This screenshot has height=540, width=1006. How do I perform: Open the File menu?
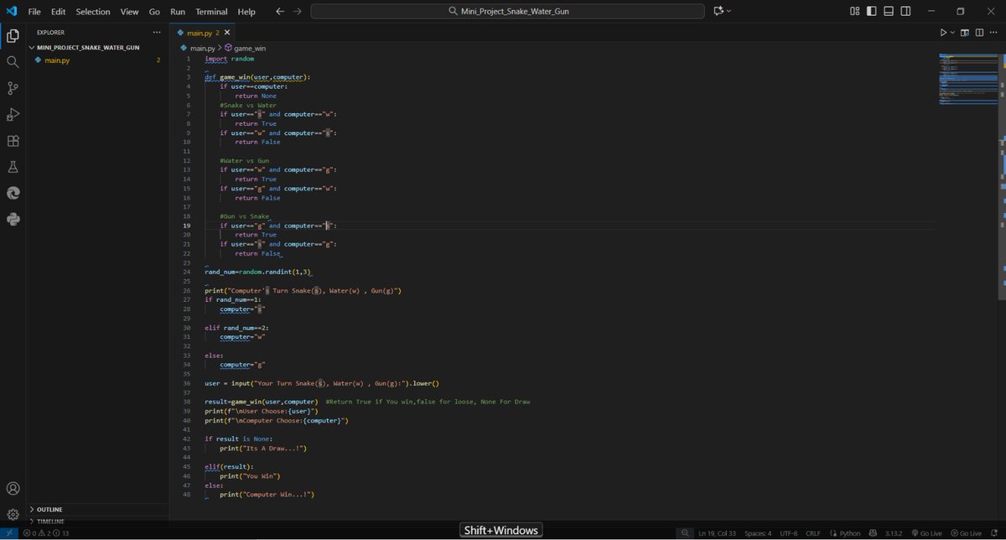coord(34,12)
